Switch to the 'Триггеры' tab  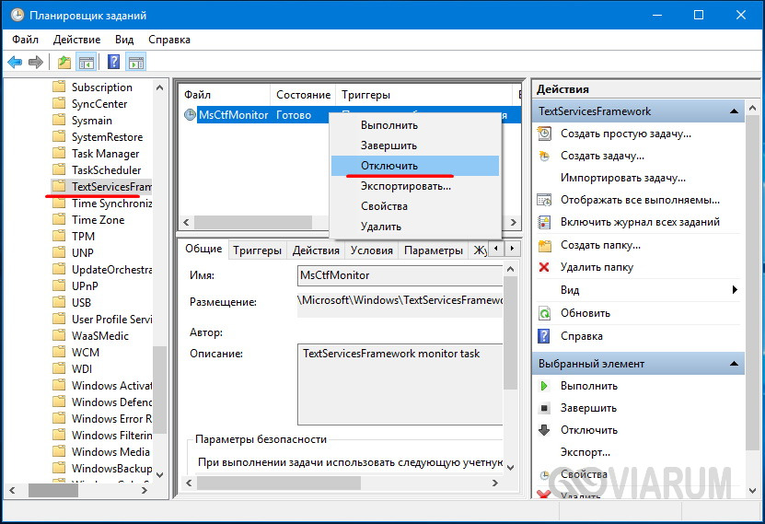(x=257, y=250)
